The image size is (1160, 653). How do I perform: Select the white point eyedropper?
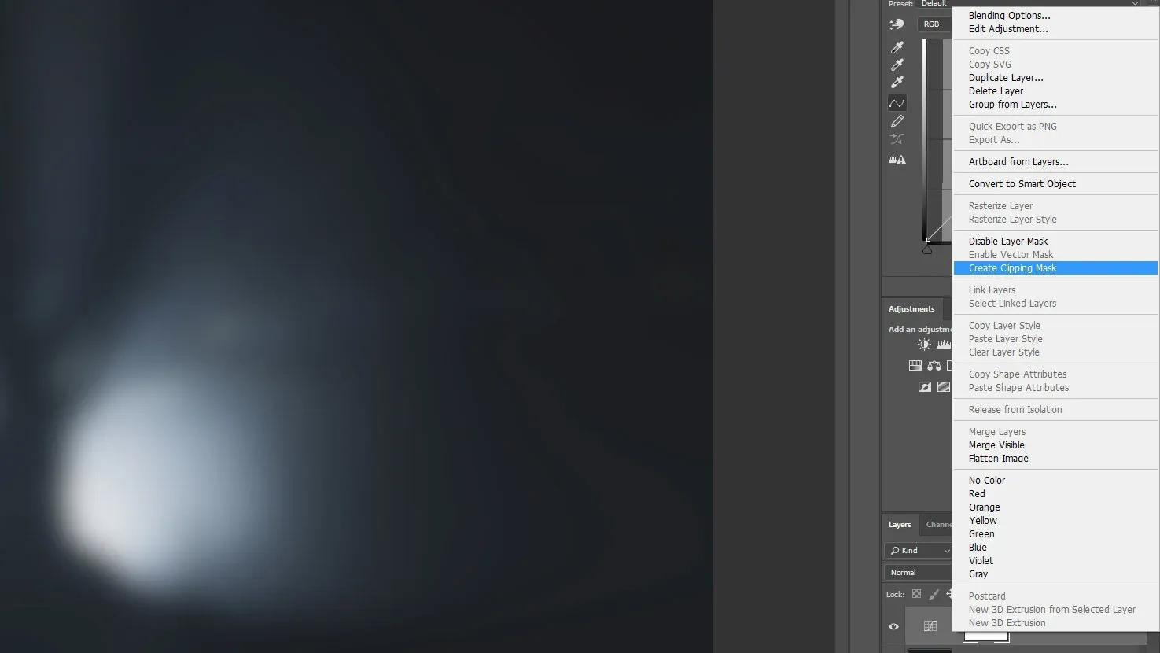897,83
